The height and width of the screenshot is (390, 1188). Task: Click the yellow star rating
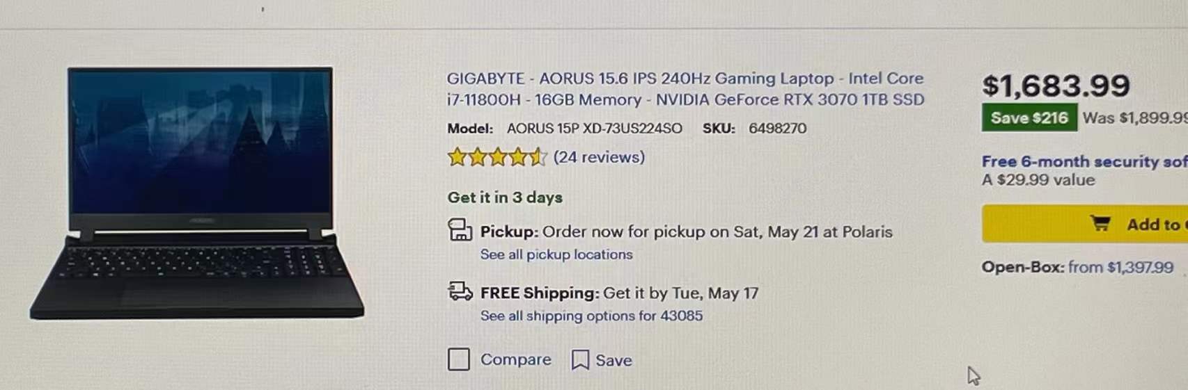497,157
